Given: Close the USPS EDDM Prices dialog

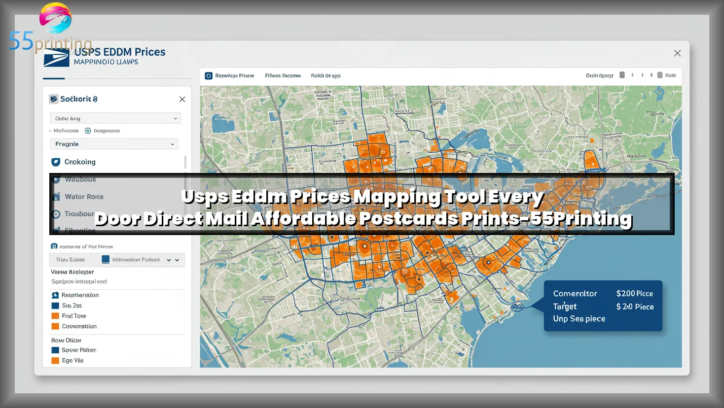Looking at the screenshot, I should tap(677, 53).
